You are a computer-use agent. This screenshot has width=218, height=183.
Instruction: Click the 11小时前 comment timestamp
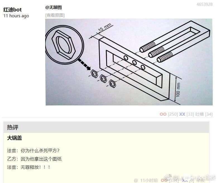pyautogui.click(x=149, y=180)
